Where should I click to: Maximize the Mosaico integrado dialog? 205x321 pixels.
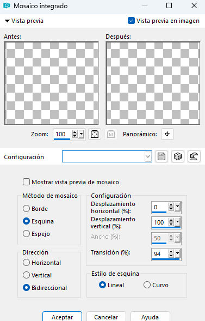[169, 5]
